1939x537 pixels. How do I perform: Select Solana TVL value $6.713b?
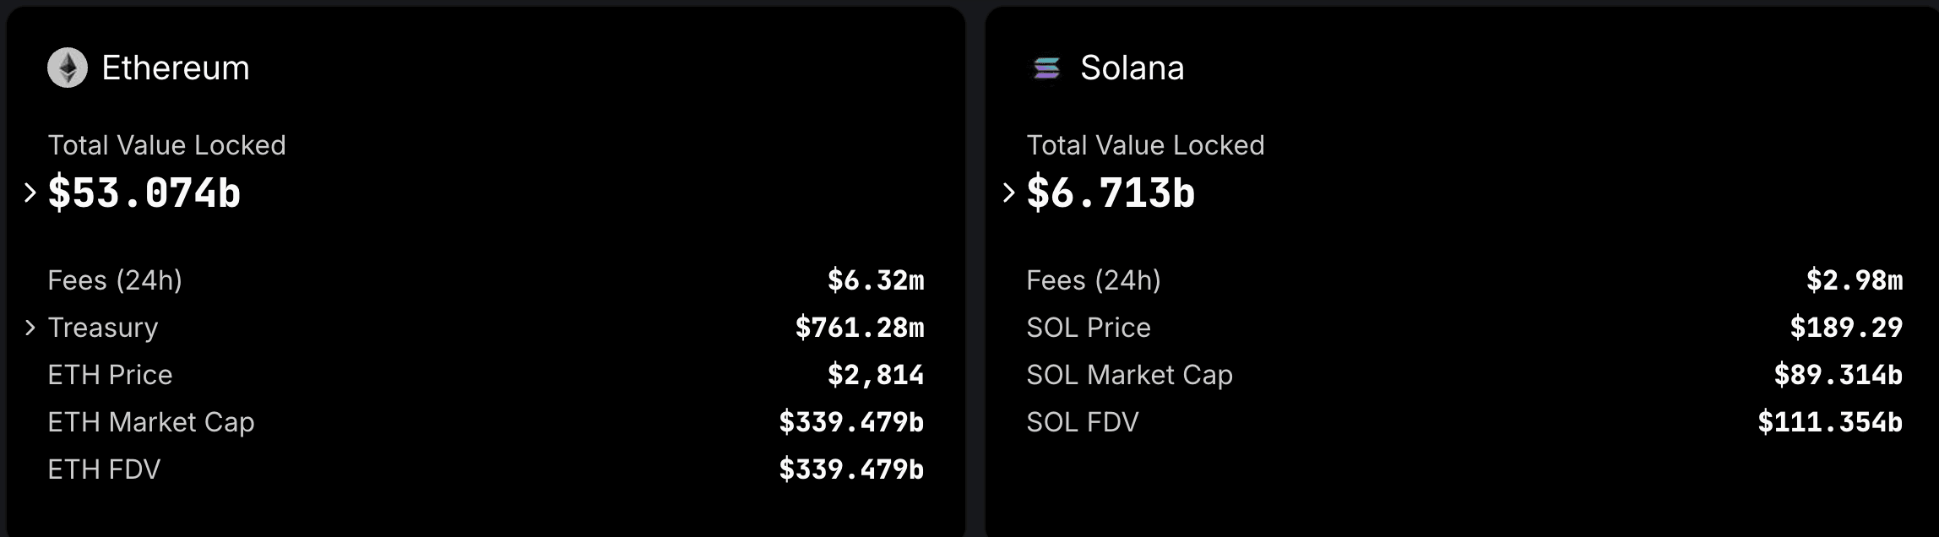pyautogui.click(x=1111, y=193)
